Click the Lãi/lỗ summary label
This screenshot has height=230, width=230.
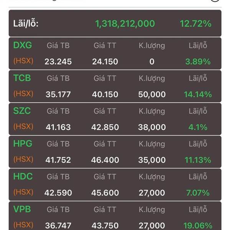tap(26, 23)
